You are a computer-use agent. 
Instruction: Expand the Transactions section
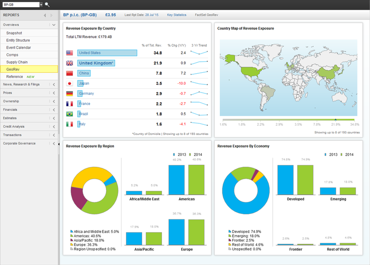[x=54, y=135]
